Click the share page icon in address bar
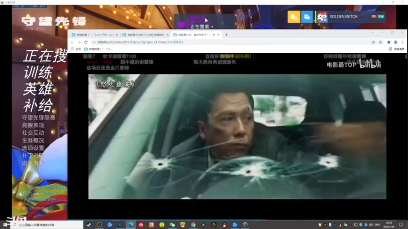 pyautogui.click(x=373, y=42)
